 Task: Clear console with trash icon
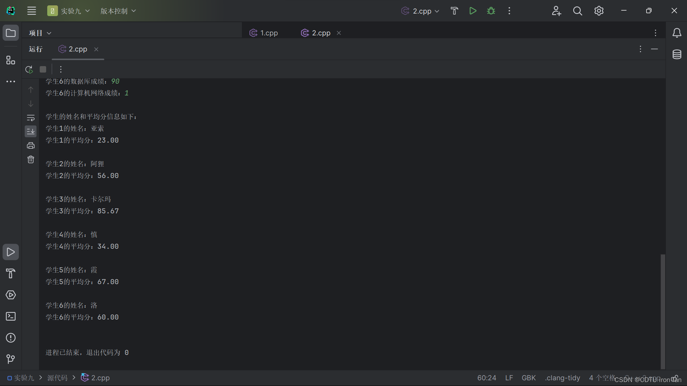31,159
